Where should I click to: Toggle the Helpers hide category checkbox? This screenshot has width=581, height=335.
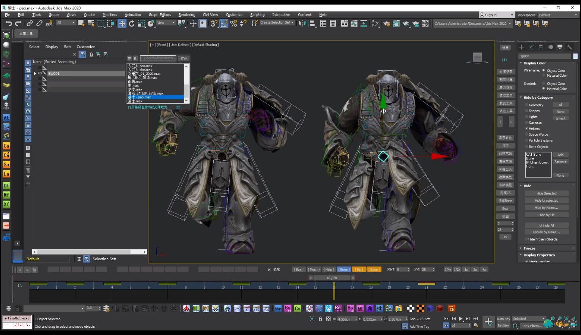tap(527, 128)
